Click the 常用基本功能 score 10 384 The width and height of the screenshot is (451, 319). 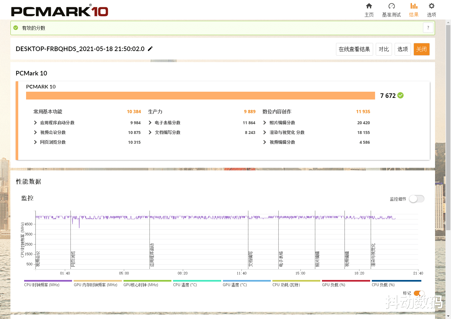pyautogui.click(x=134, y=112)
